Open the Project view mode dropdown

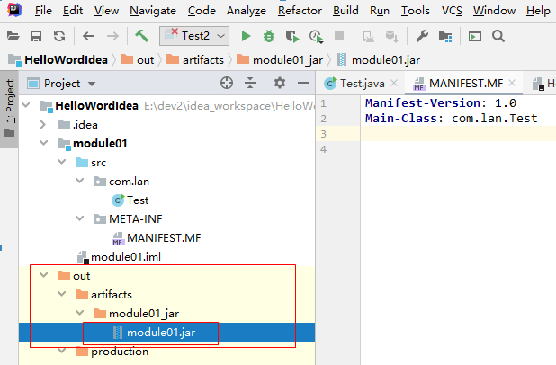[92, 84]
